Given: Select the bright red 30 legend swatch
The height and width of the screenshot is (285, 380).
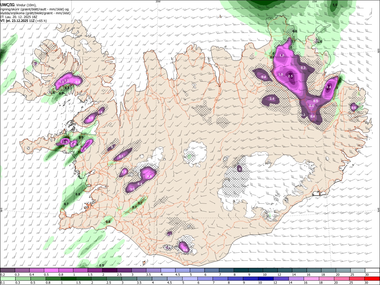Looking at the screenshot, I should tap(372, 278).
